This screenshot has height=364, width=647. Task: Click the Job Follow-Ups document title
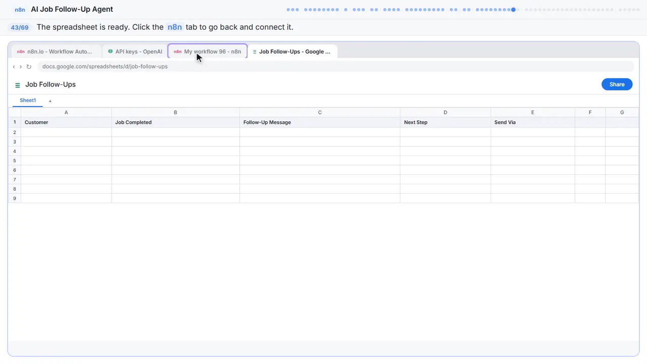(x=51, y=84)
